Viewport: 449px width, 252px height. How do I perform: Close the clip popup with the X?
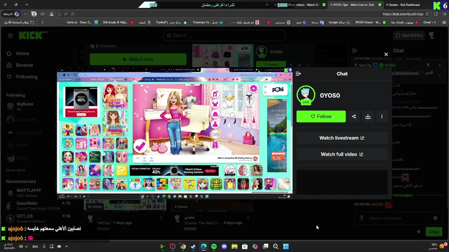tap(386, 54)
